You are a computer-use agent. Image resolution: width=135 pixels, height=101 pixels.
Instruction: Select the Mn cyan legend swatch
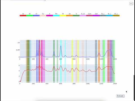click(56, 16)
